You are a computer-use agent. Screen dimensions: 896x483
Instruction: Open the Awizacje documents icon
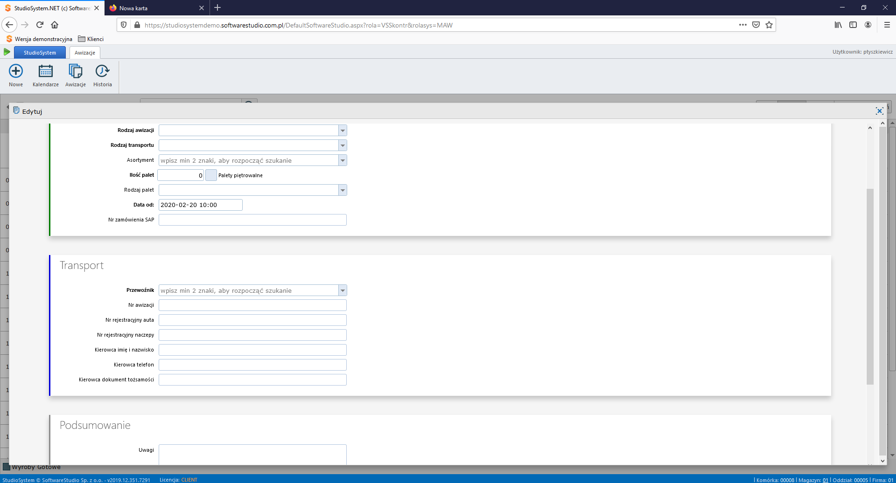coord(75,71)
